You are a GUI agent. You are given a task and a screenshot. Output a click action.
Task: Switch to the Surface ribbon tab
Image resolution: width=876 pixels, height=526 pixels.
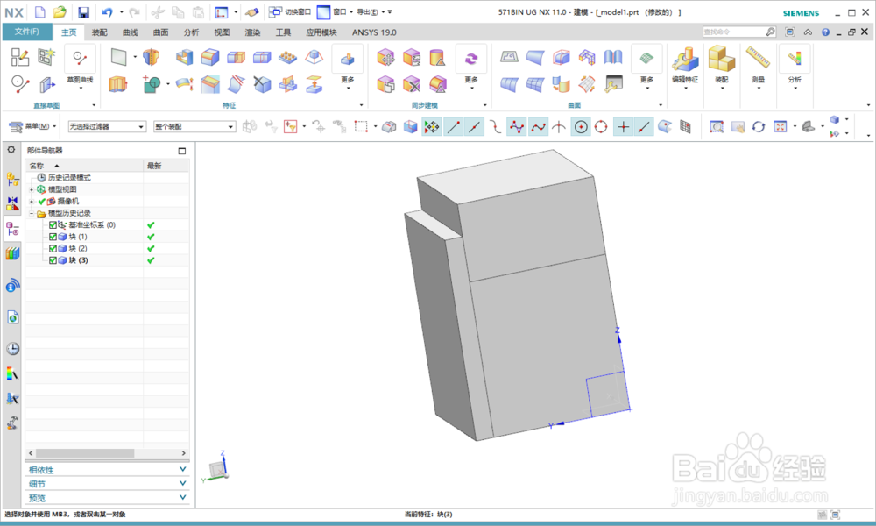pos(161,32)
